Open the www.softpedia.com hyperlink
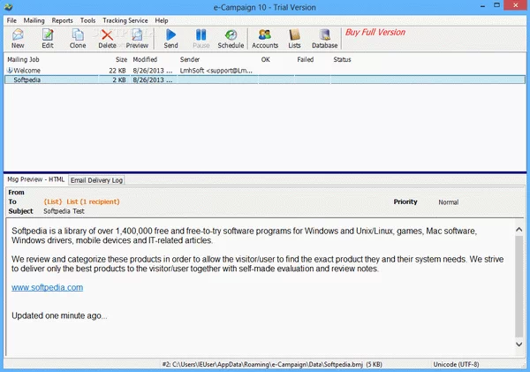This screenshot has width=530, height=372. (48, 287)
